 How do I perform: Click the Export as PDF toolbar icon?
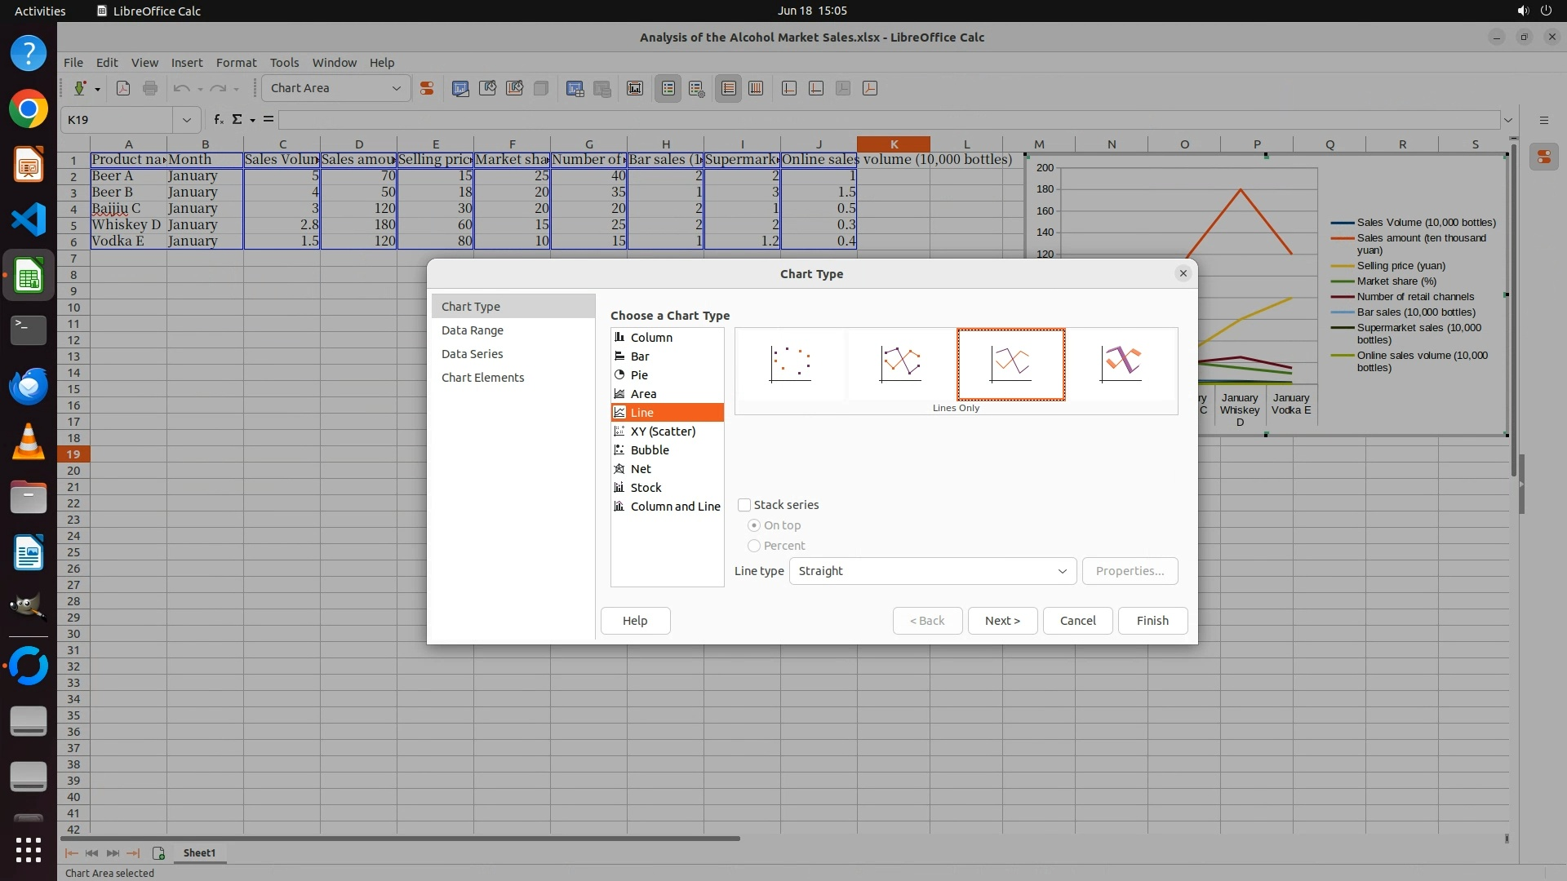[123, 88]
